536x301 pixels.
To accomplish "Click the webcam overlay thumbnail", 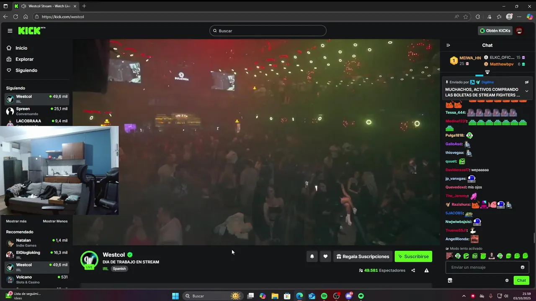I will pyautogui.click(x=59, y=171).
